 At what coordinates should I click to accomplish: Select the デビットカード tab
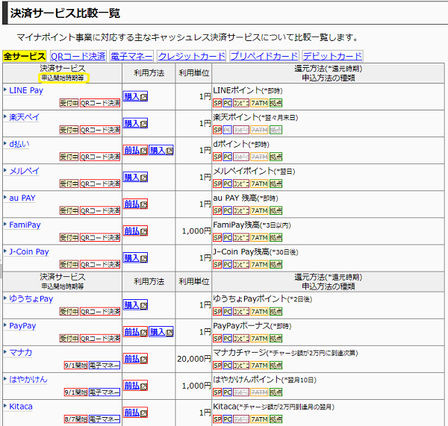pos(332,56)
